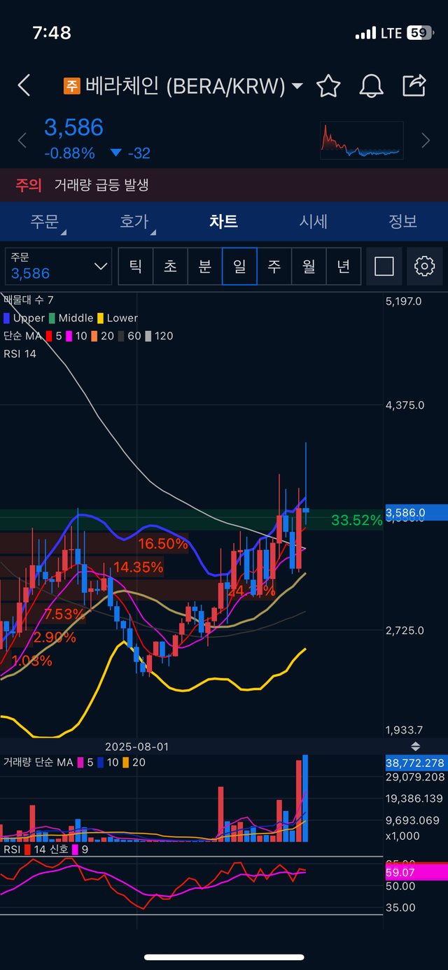Go to previous coin with left chevron
448x970 pixels.
tap(22, 140)
